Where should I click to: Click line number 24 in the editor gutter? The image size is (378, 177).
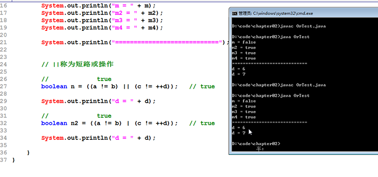3,65
